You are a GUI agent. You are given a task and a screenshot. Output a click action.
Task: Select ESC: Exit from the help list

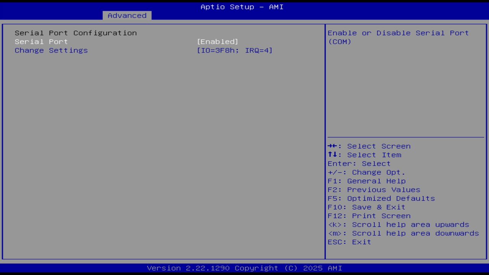(x=349, y=242)
